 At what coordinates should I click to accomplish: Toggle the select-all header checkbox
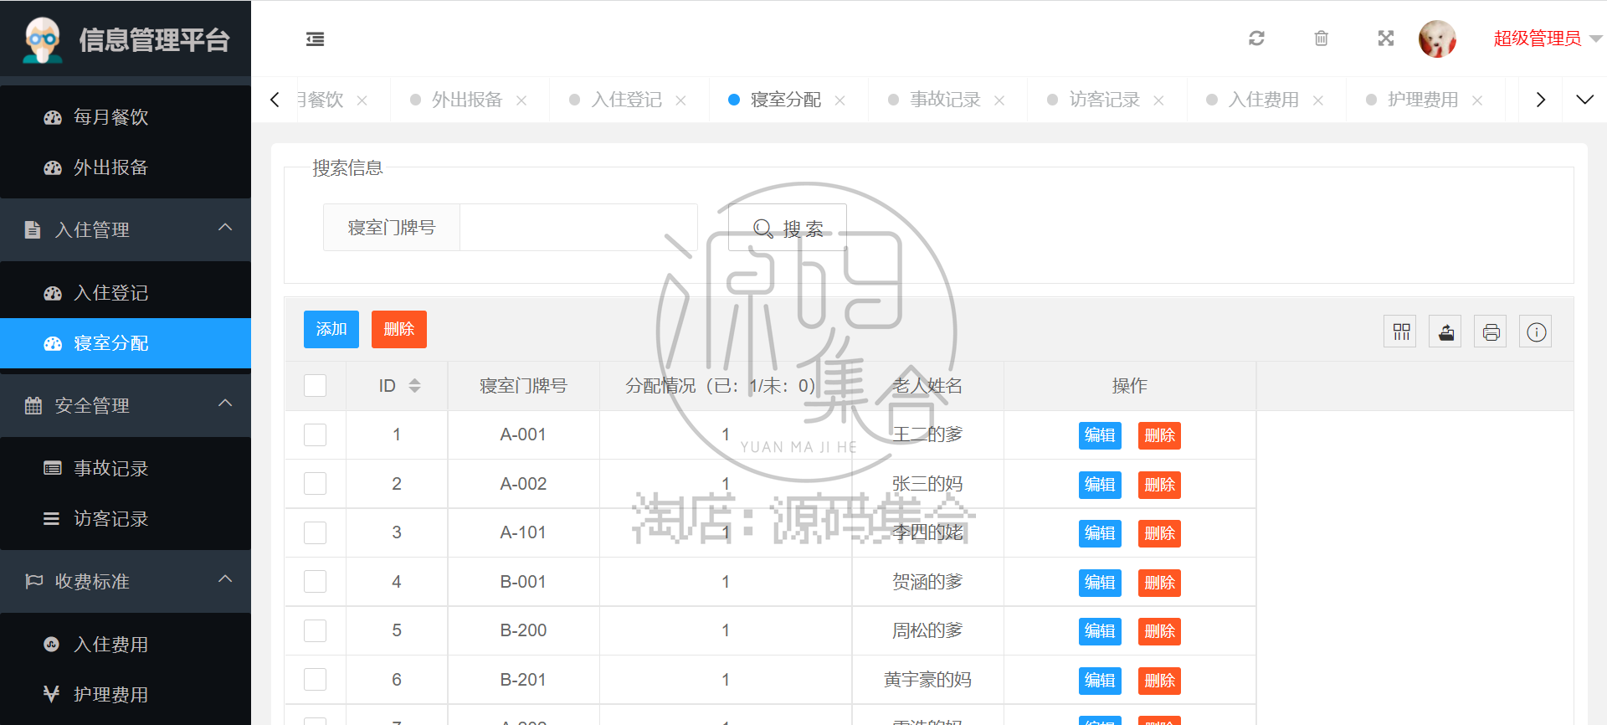316,386
